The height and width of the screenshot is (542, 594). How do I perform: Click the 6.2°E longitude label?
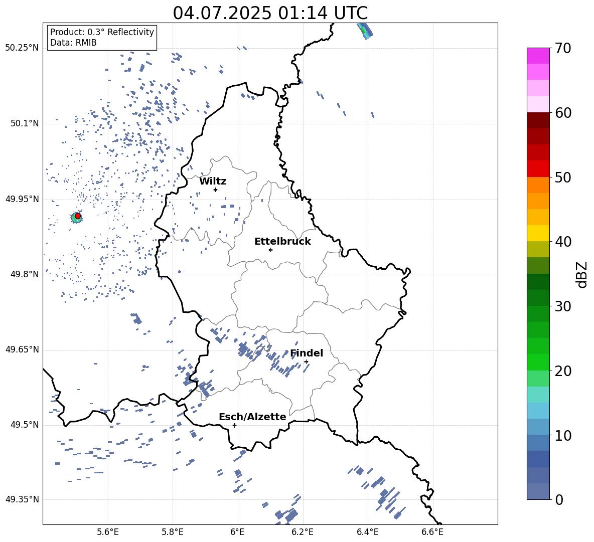(303, 532)
